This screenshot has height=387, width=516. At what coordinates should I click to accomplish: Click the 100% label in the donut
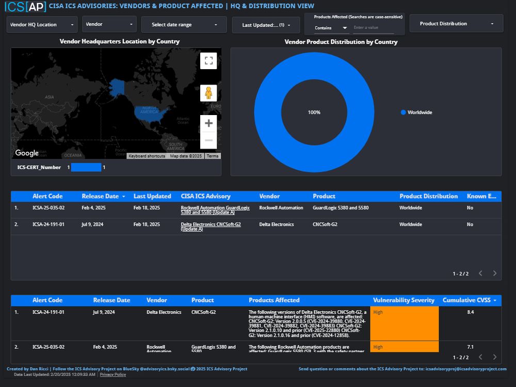point(314,112)
